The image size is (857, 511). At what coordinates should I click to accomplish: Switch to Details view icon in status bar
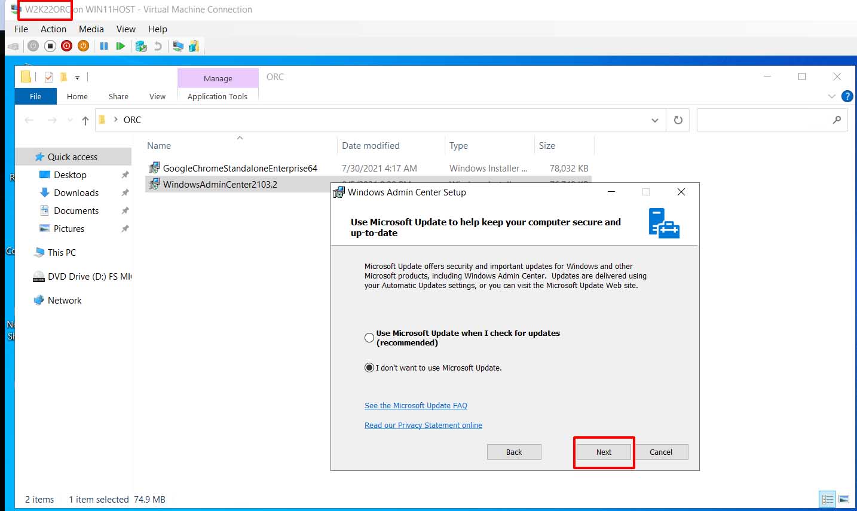[x=828, y=499]
